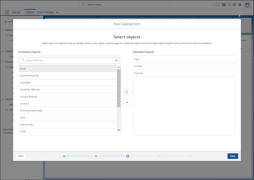Select Opportunity in Available Objects
The width and height of the screenshot is (254, 180).
(x=68, y=124)
